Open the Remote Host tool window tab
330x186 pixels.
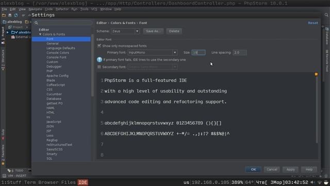tap(327, 61)
